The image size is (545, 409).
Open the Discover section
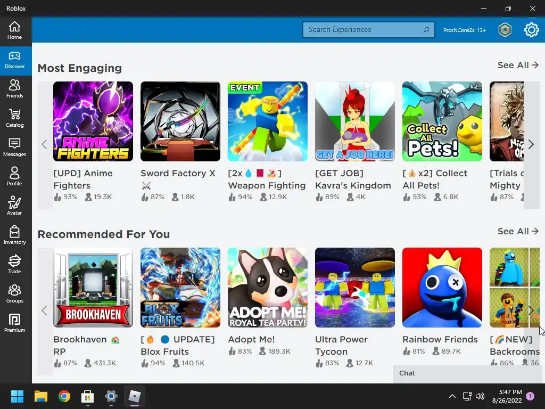14,61
